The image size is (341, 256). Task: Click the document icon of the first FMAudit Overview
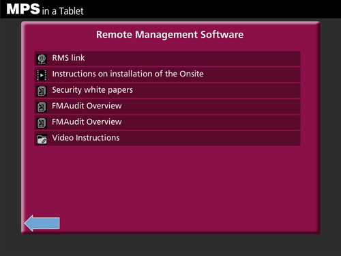tap(42, 107)
